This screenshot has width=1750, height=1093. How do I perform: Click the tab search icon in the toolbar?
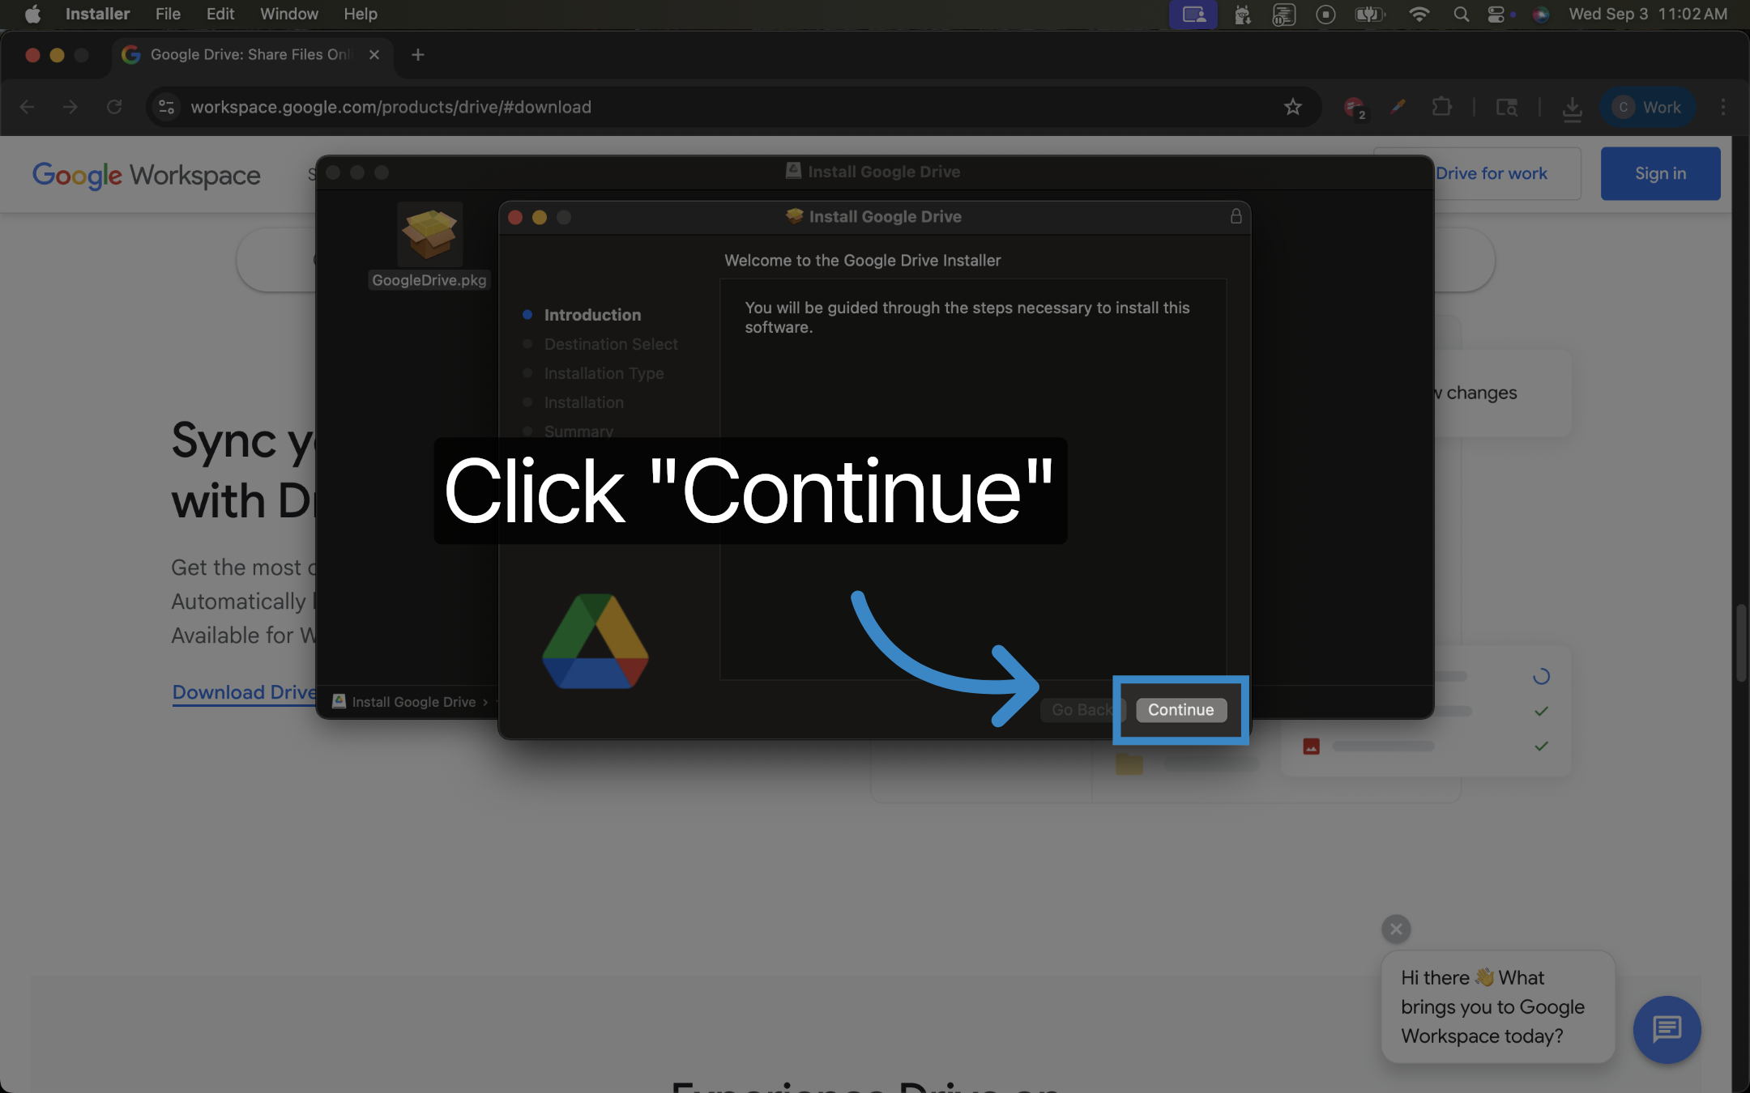pos(1506,107)
